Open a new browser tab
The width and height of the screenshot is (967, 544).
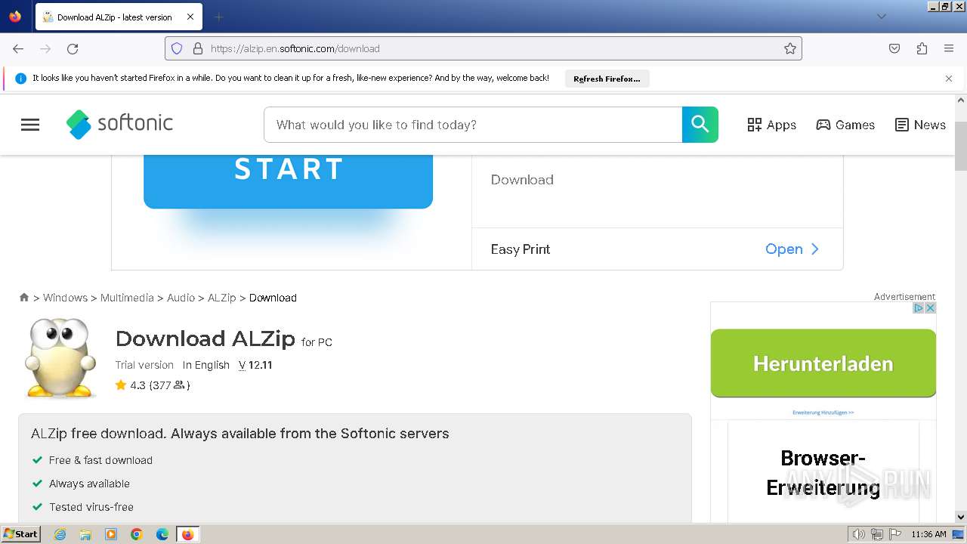click(x=218, y=17)
